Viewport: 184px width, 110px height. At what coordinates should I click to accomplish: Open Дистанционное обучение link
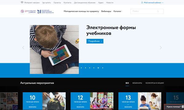[85, 2]
